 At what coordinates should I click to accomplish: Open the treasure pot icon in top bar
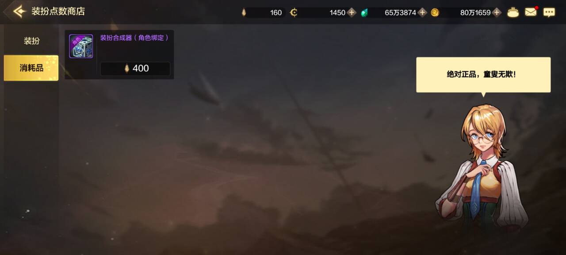513,12
